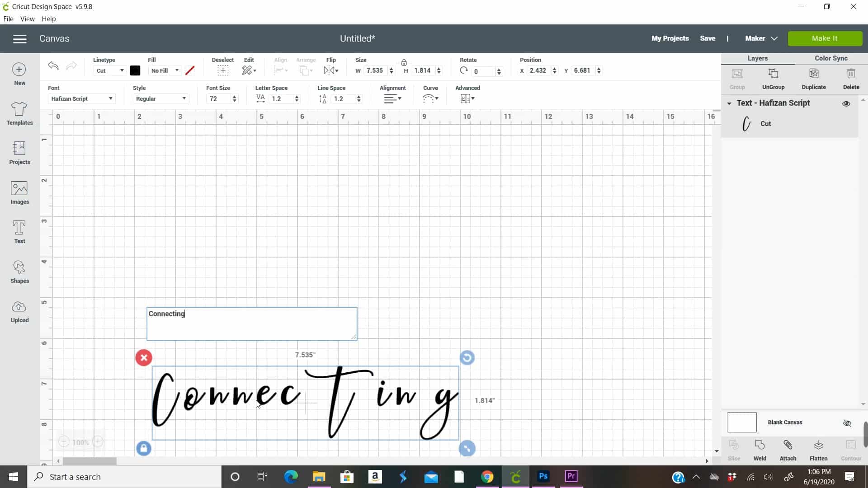
Task: Zoom in the canvas
Action: [98, 442]
